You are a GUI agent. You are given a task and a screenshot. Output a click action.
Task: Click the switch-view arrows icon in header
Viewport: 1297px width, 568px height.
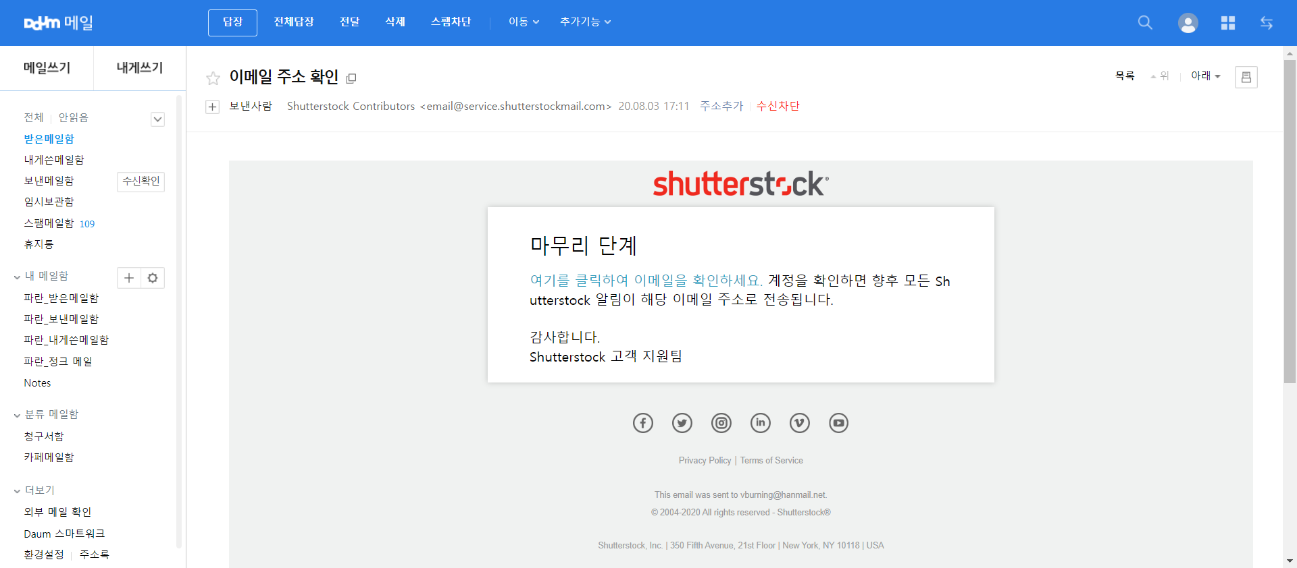[x=1267, y=23]
